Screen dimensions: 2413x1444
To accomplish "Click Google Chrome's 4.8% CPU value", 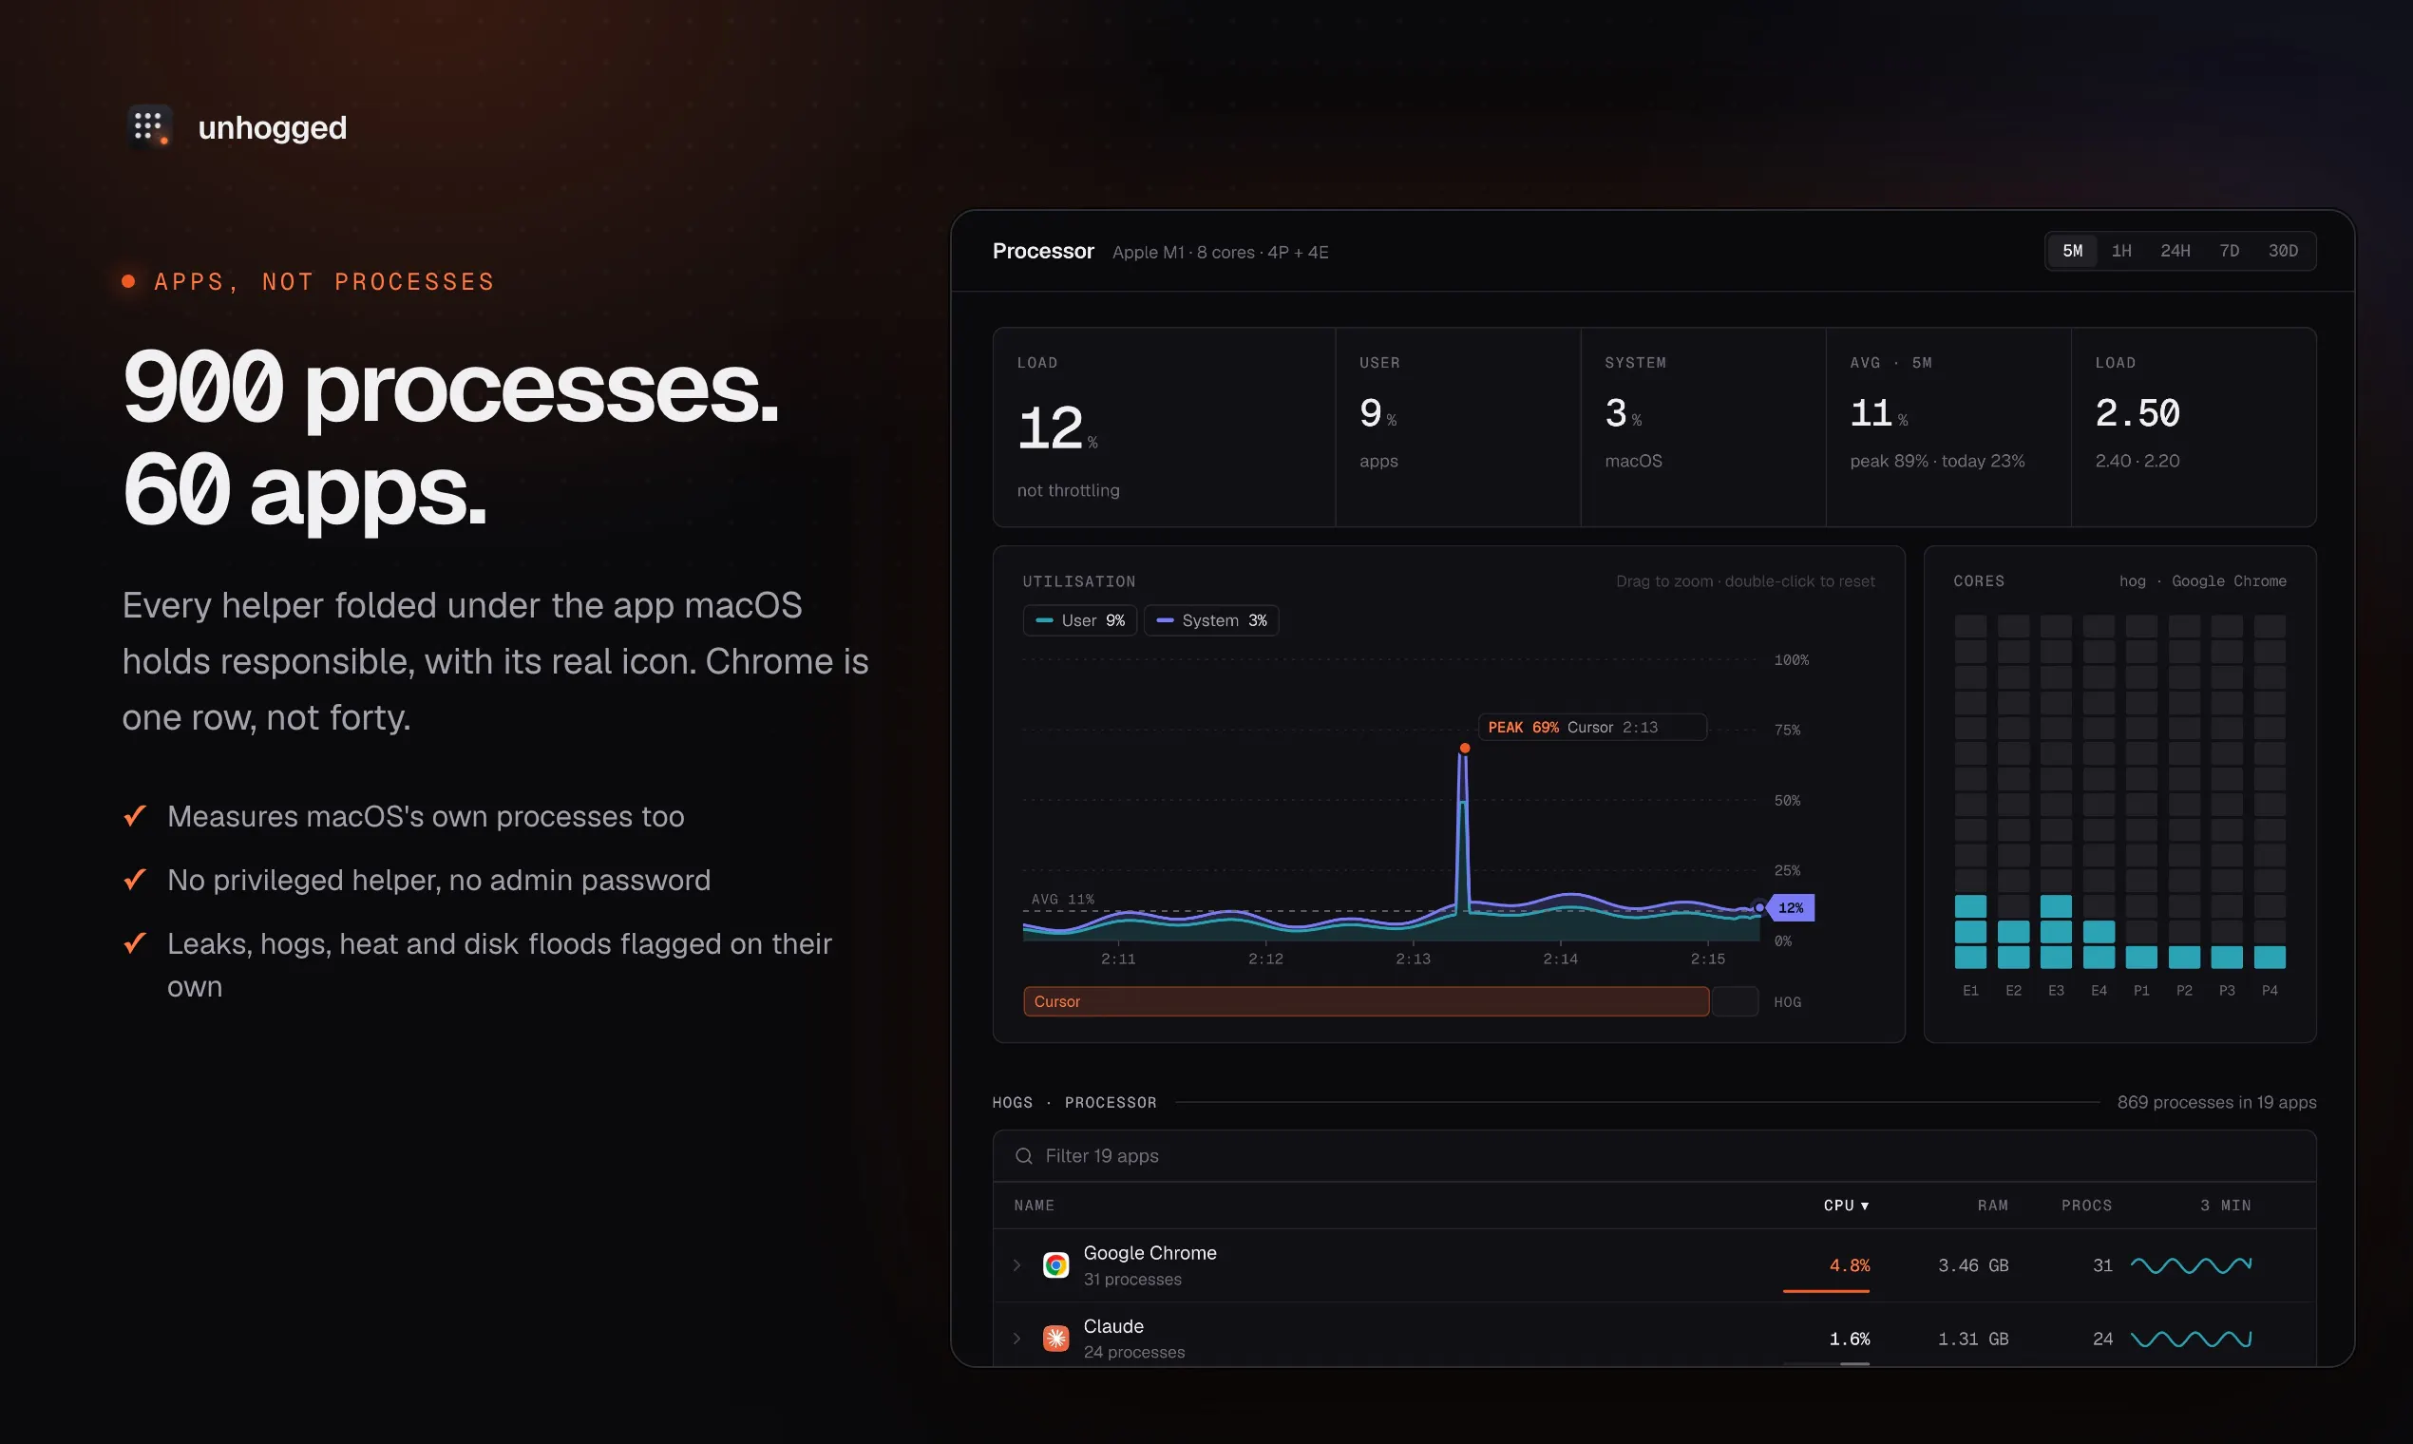I will [1849, 1265].
